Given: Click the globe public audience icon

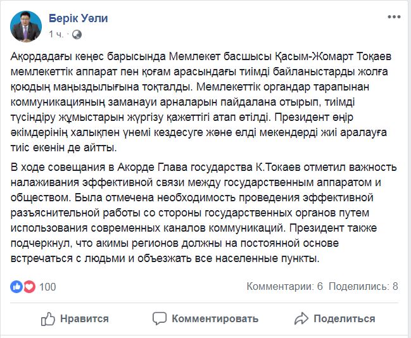Looking at the screenshot, I should pos(77,35).
